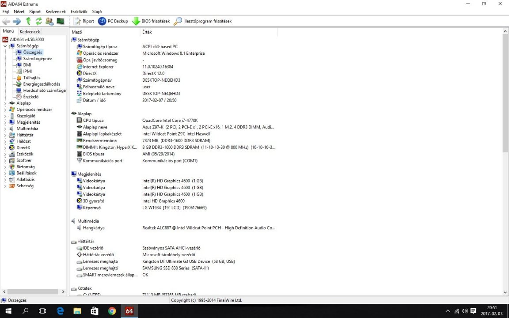This screenshot has height=318, width=509.
Task: Click the green monitor toolbar icon
Action: pyautogui.click(x=61, y=21)
